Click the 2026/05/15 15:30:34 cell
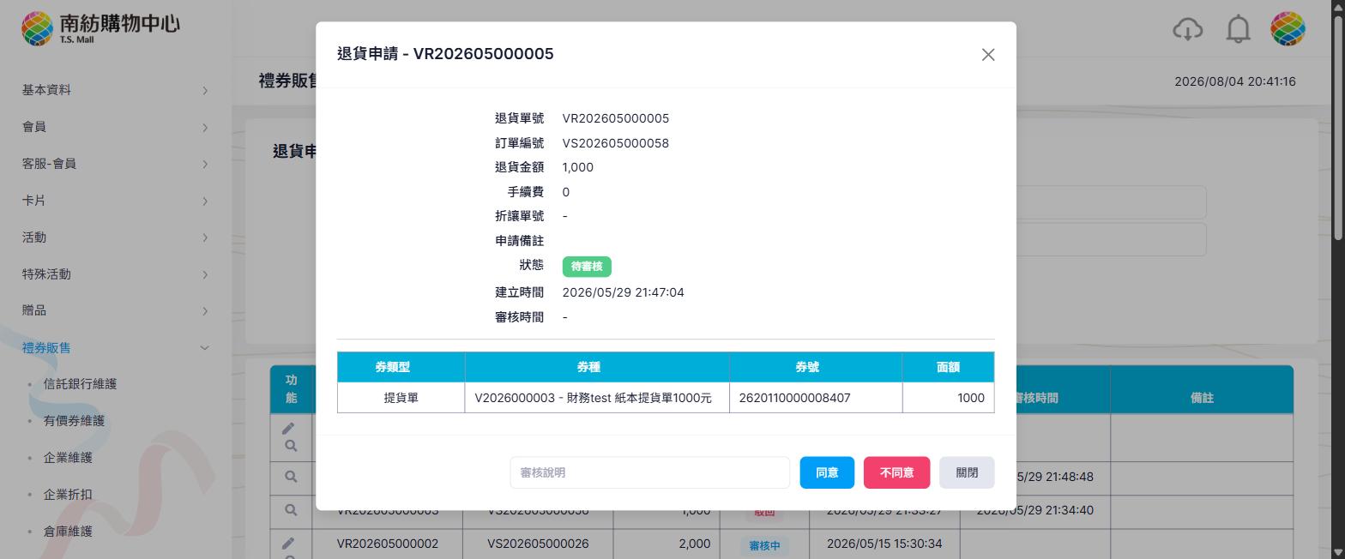Screen dimensions: 1345x559 click(884, 544)
